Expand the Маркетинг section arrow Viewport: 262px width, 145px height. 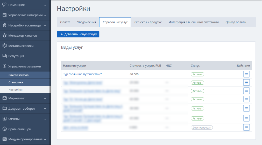45,98
